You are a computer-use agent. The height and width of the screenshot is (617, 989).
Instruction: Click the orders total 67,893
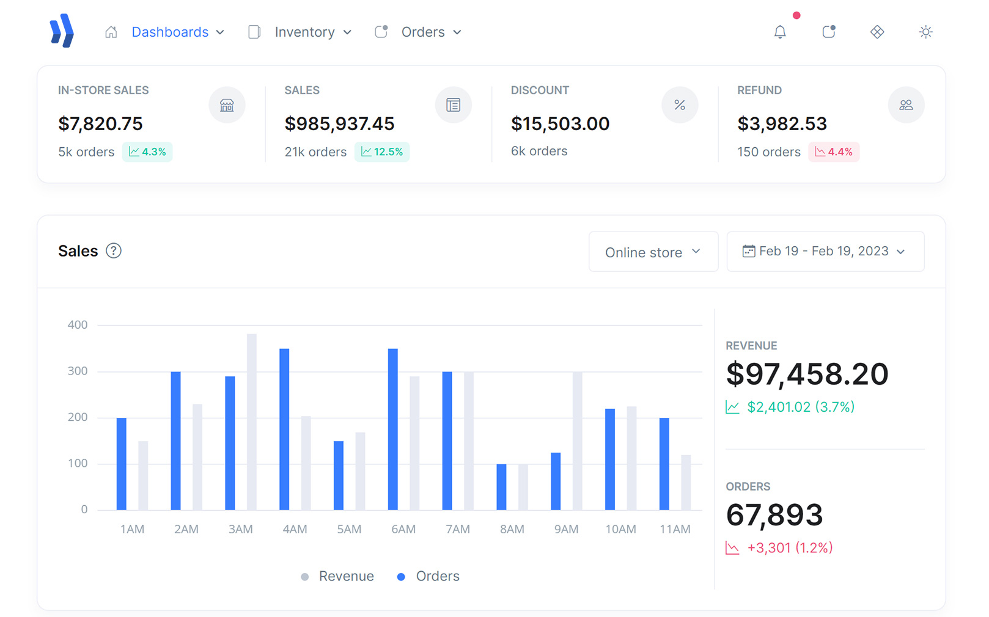pos(774,515)
